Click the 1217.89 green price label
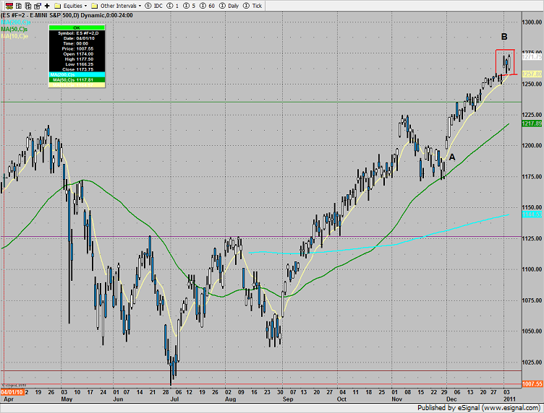The width and height of the screenshot is (544, 413). point(532,123)
